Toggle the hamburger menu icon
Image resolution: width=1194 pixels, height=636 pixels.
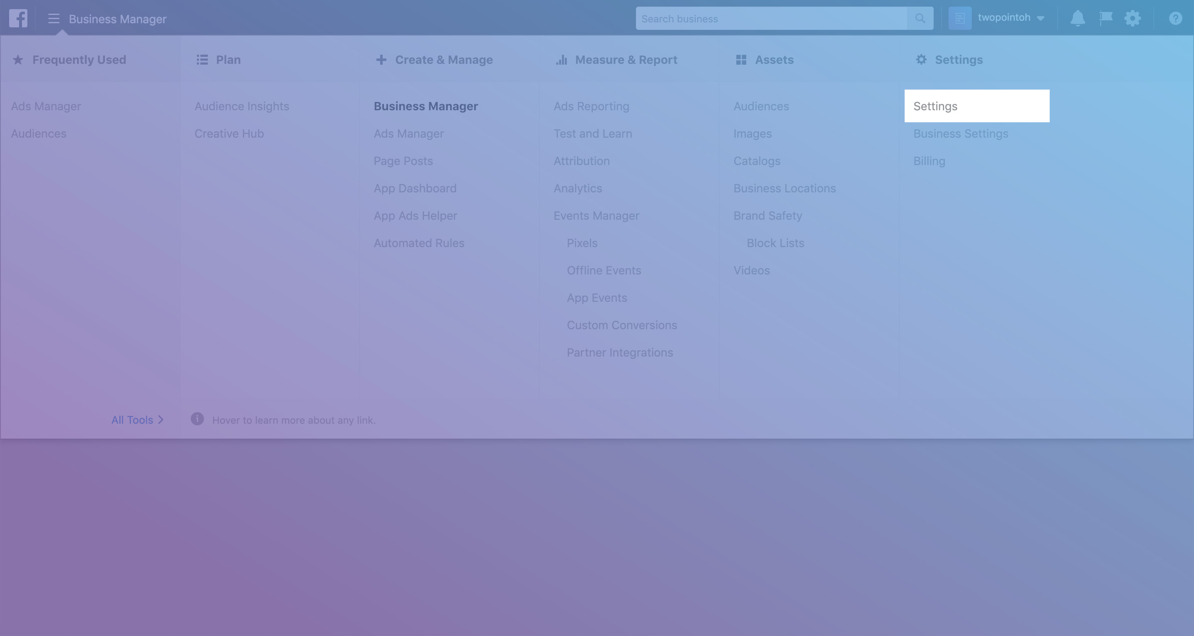click(54, 19)
